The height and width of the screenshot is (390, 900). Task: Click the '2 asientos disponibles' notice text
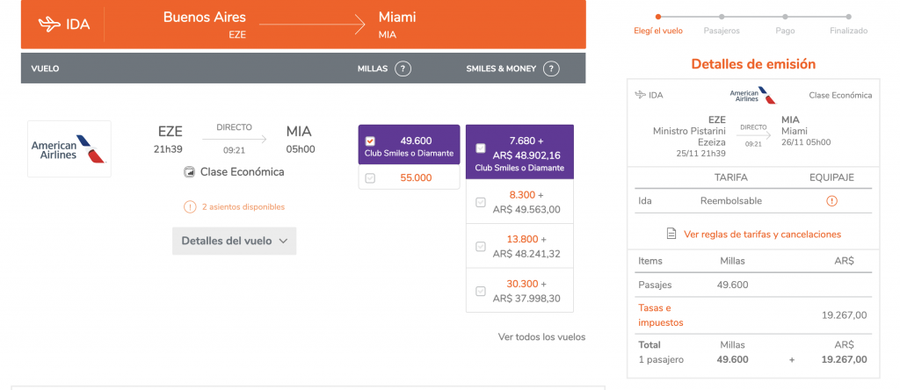[243, 207]
